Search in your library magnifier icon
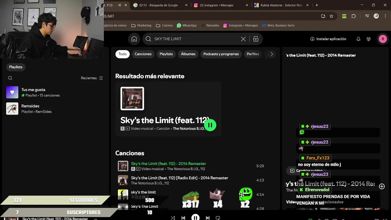391x220 pixels. [x=10, y=78]
